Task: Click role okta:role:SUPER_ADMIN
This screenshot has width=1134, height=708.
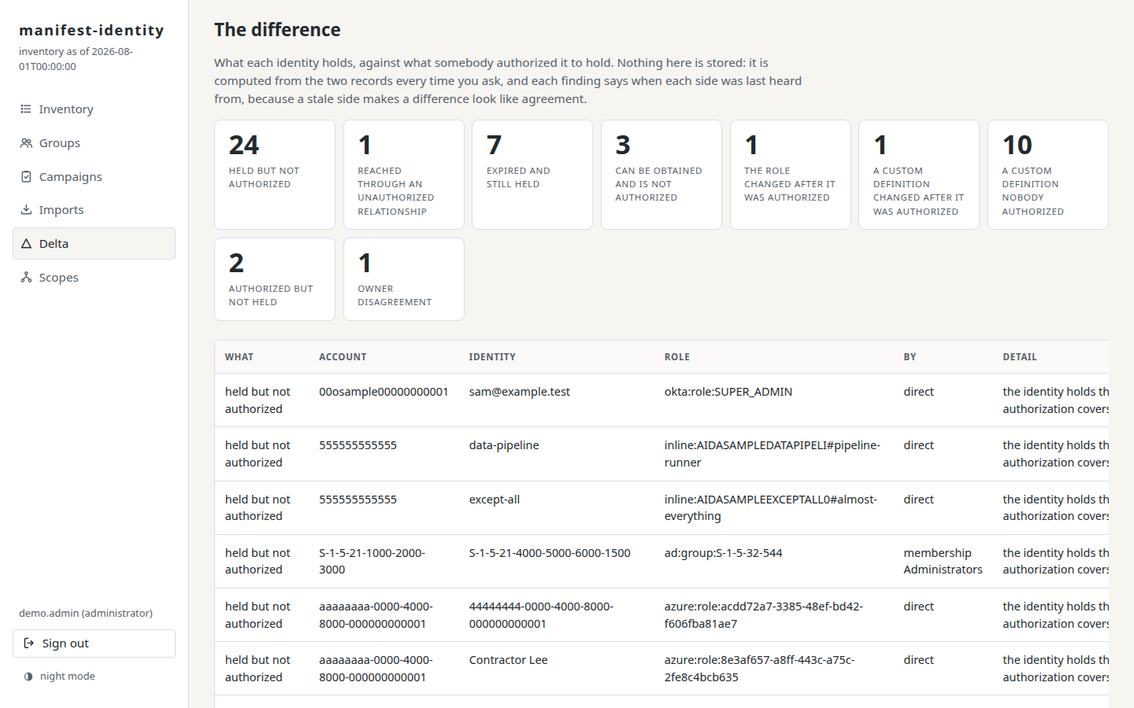Action: pyautogui.click(x=728, y=392)
